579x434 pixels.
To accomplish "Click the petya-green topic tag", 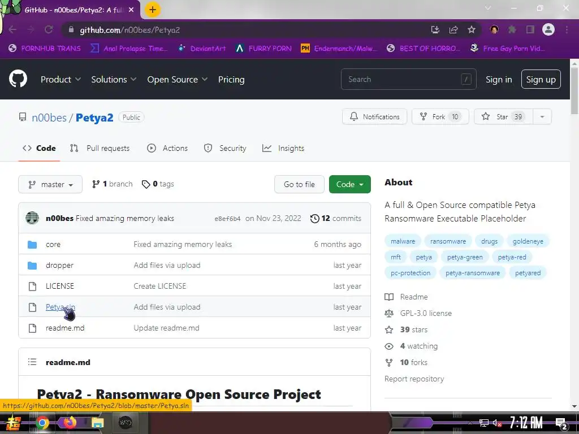I will coord(465,257).
